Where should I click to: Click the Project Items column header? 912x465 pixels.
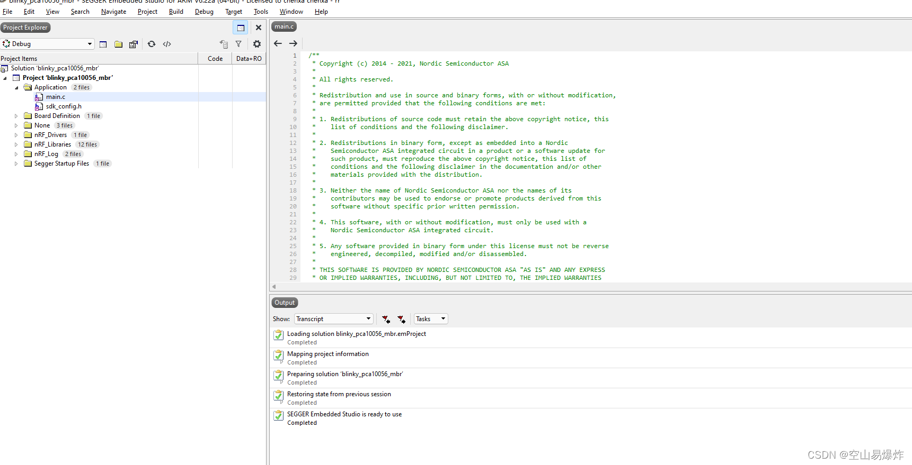point(99,59)
